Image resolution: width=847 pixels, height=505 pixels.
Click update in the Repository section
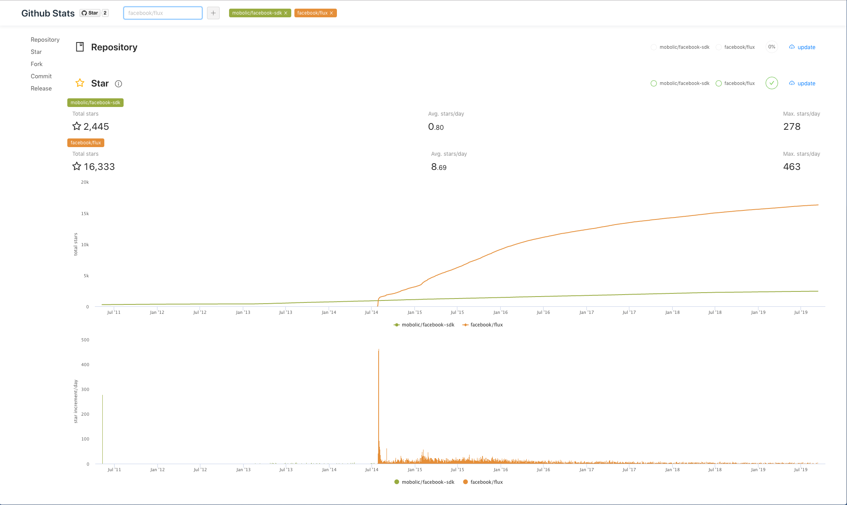[802, 47]
